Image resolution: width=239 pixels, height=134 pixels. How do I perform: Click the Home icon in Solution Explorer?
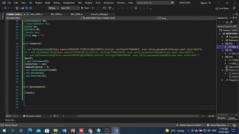click(227, 22)
